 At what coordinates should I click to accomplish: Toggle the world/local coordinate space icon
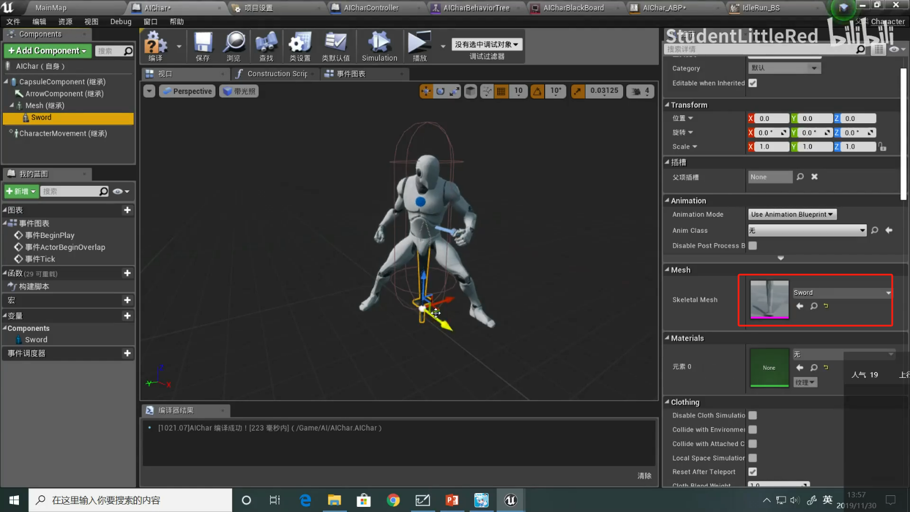[x=470, y=91]
